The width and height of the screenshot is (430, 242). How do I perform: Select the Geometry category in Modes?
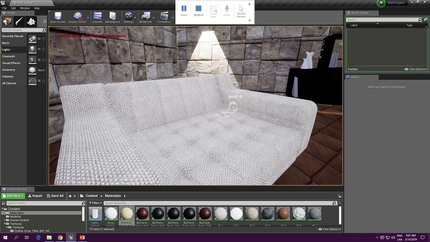pos(9,70)
